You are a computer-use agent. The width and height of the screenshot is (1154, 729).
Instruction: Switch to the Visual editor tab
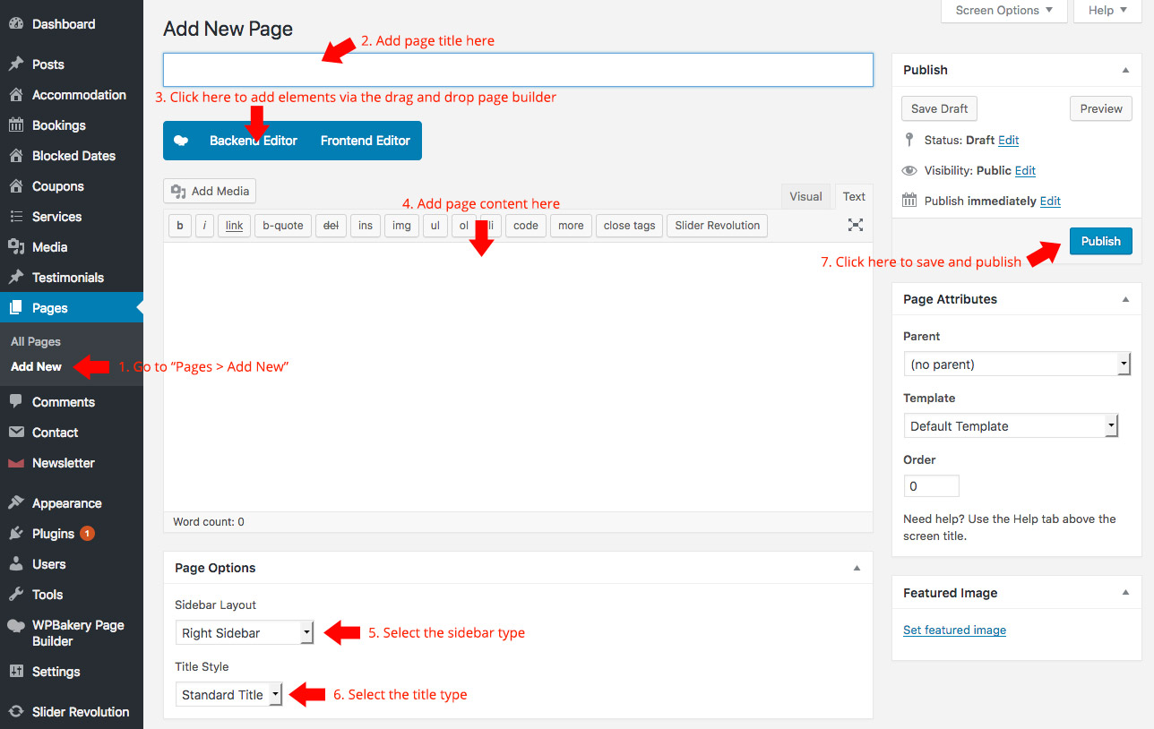(x=805, y=197)
